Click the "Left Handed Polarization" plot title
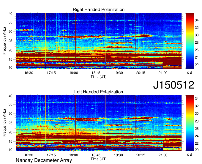Image resolution: width=202 pixels, height=164 pixels. [99, 92]
